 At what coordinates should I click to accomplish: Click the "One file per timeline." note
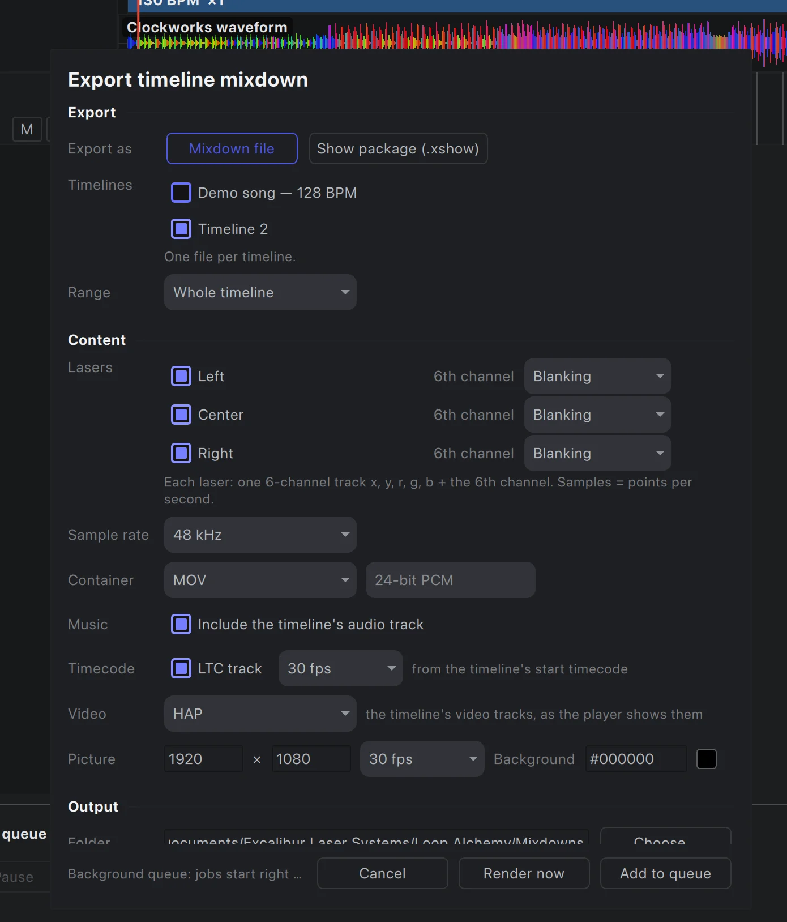[230, 257]
